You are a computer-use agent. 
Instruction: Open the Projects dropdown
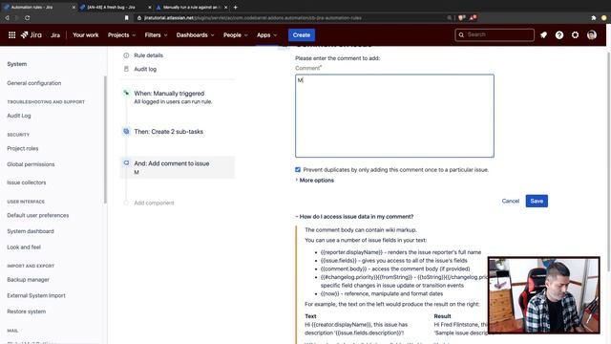[x=121, y=35]
